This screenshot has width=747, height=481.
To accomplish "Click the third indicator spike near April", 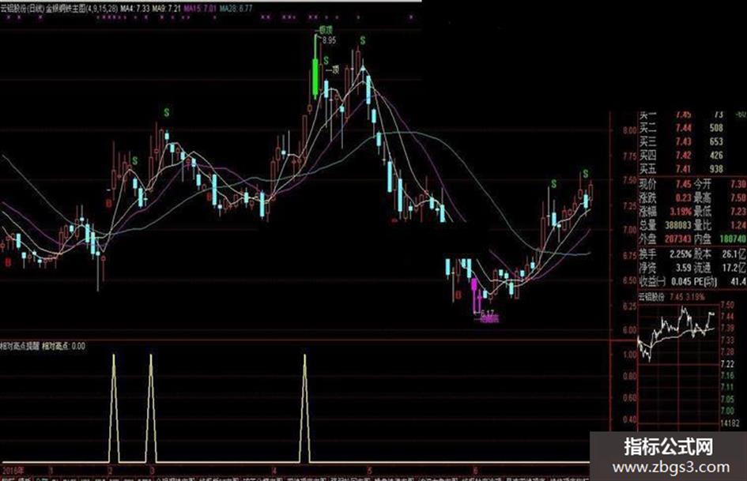I will 305,408.
